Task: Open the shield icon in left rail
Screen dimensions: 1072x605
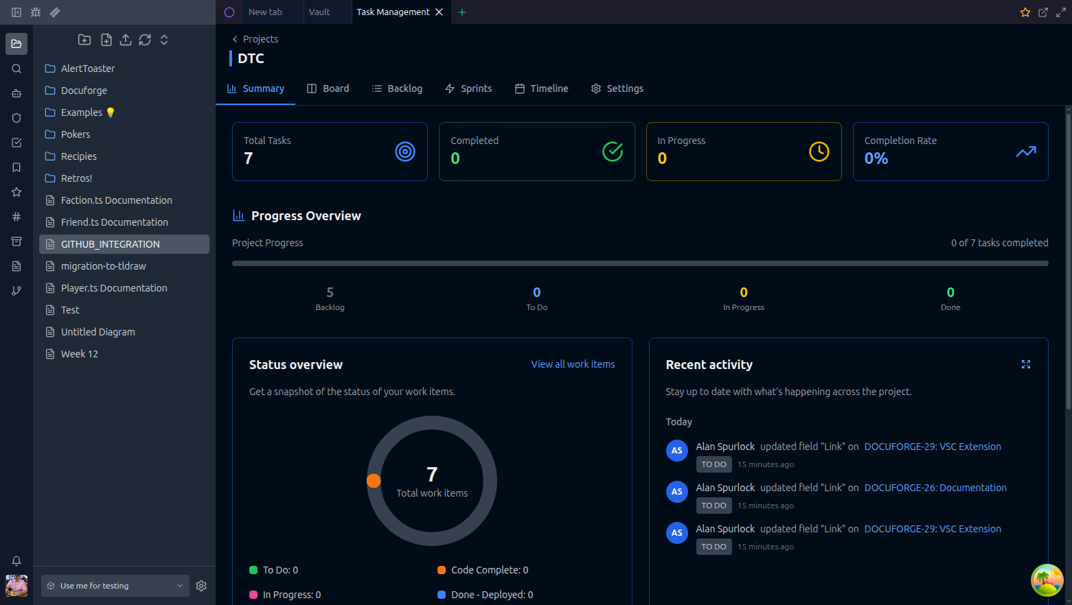Action: pos(16,118)
